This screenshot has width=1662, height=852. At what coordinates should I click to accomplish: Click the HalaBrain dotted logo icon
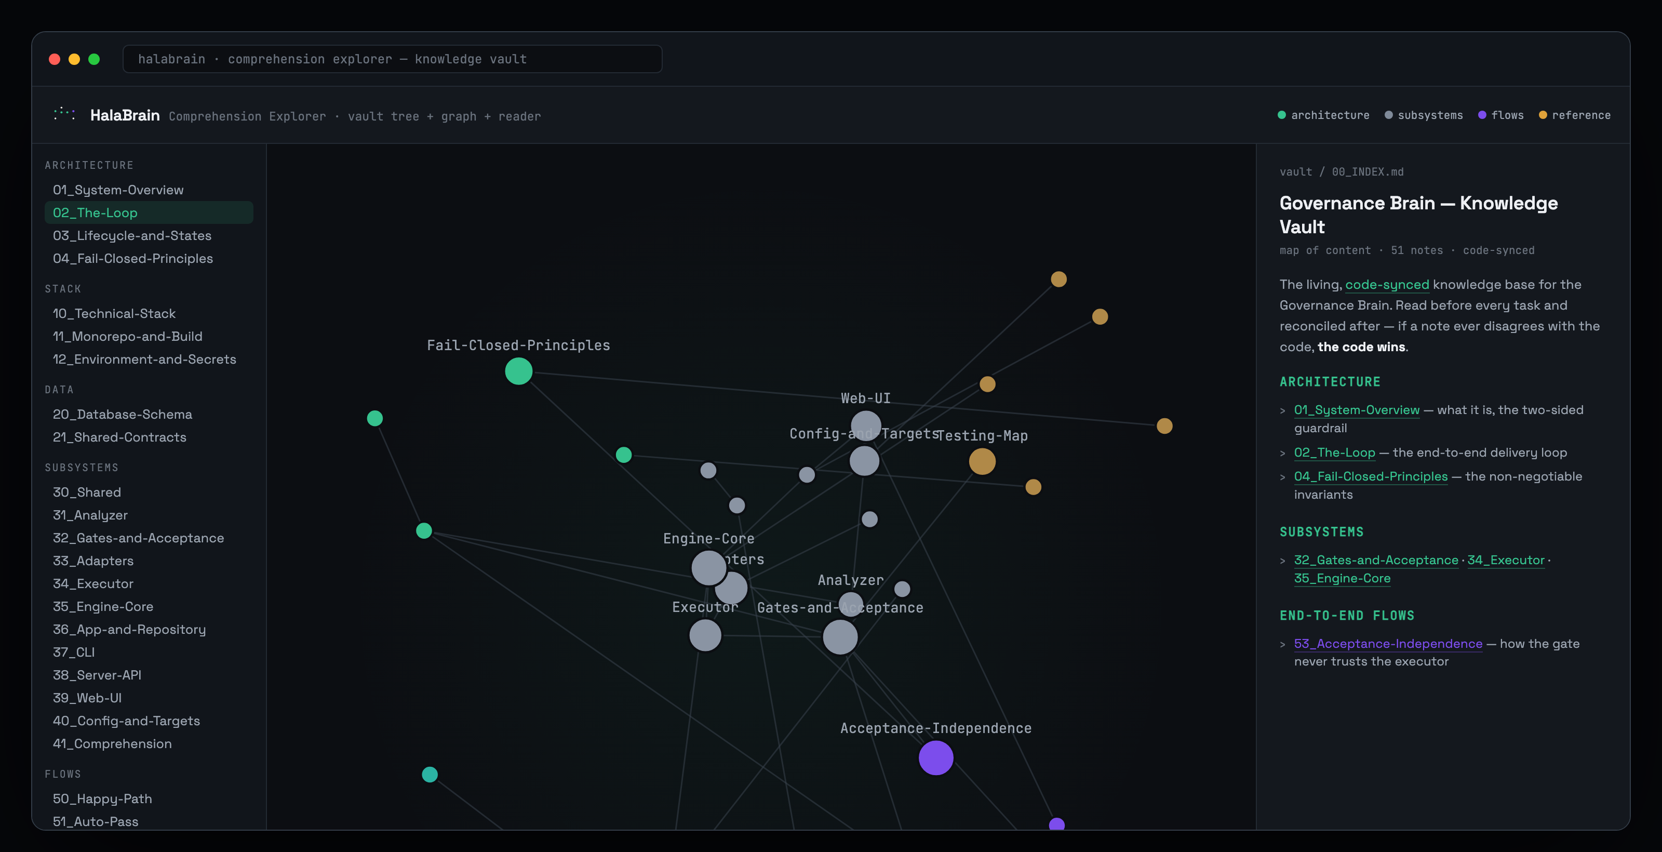(x=64, y=114)
